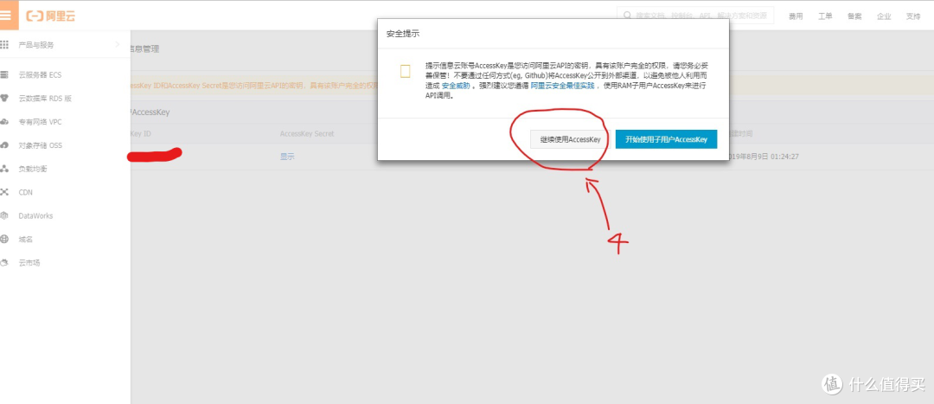The width and height of the screenshot is (934, 404).
Task: Click 开始使用子用户AccessKey button
Action: [666, 139]
